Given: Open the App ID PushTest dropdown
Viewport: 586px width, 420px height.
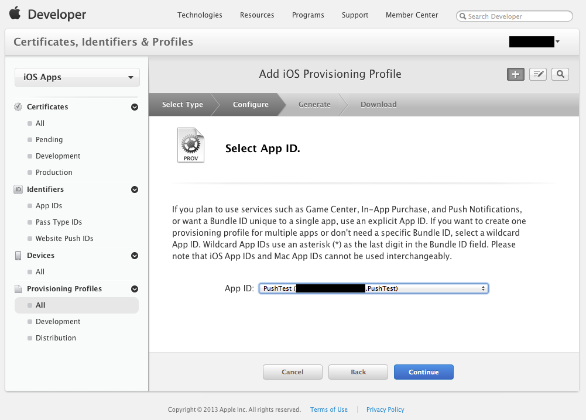Looking at the screenshot, I should [x=373, y=288].
